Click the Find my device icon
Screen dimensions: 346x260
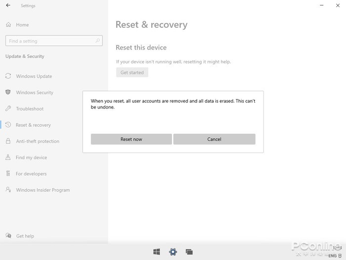8,157
